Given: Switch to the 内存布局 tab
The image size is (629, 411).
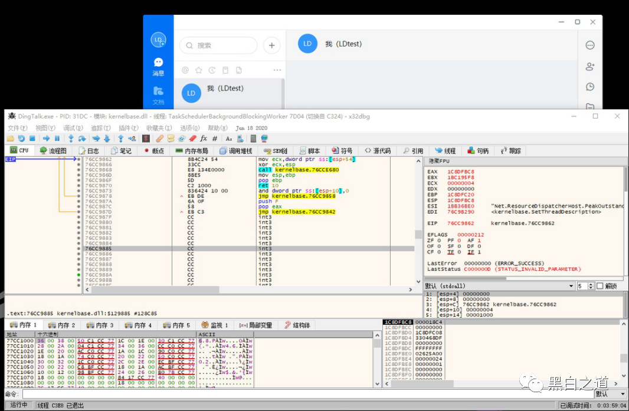Looking at the screenshot, I should [x=192, y=151].
